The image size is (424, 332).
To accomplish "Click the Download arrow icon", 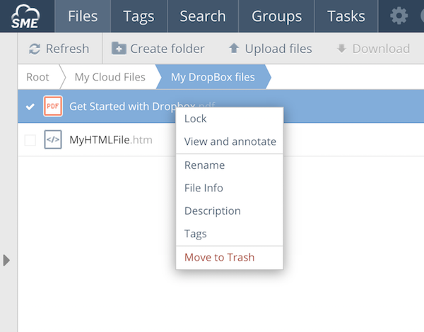I will [x=341, y=49].
